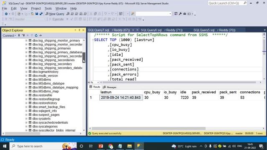
Task: Open the Project menu
Action: click(36, 8)
